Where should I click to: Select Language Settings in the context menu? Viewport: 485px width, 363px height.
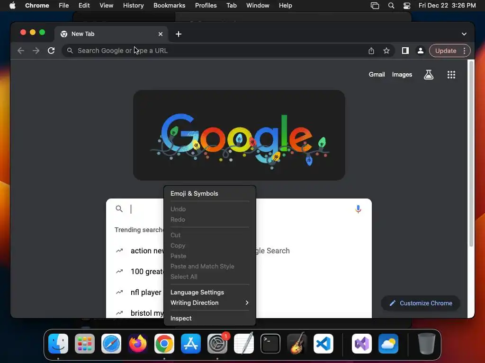(x=210, y=292)
